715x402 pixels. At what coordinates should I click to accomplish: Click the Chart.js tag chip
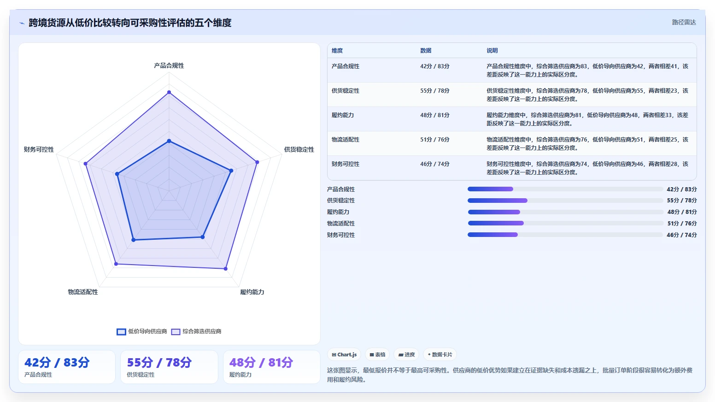pyautogui.click(x=344, y=355)
